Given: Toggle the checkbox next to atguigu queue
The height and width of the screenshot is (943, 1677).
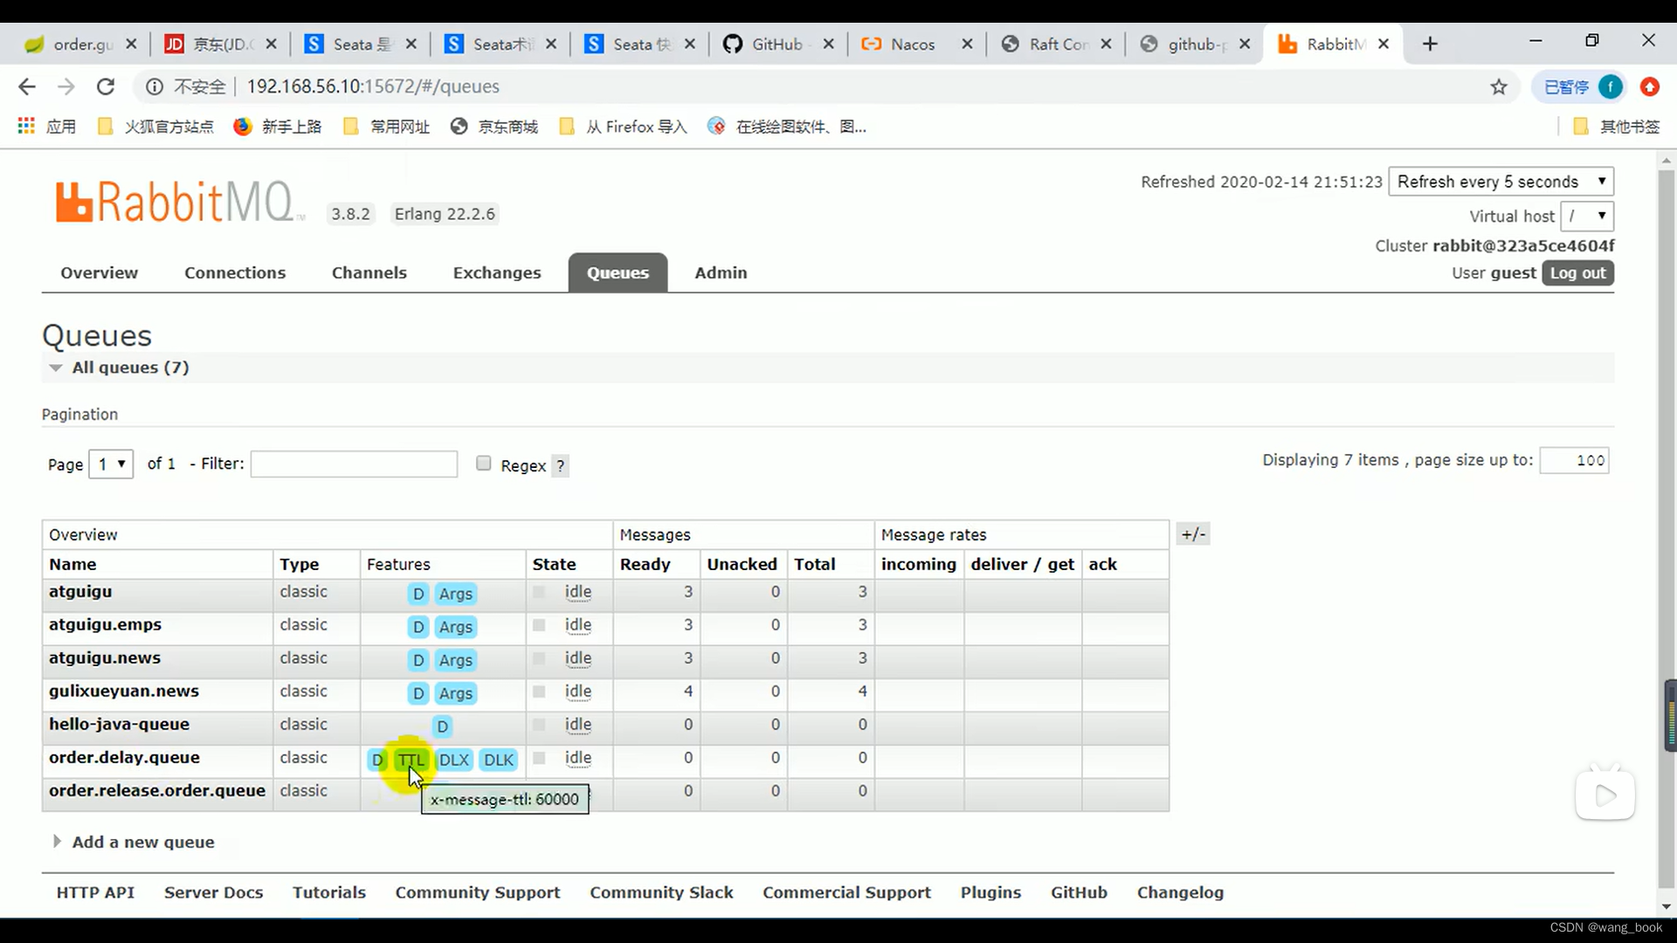Looking at the screenshot, I should pos(538,590).
